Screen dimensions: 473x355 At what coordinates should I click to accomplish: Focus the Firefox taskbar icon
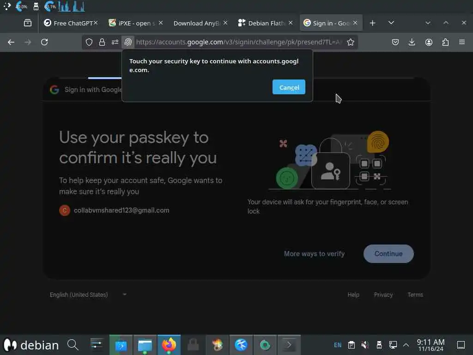pyautogui.click(x=169, y=345)
